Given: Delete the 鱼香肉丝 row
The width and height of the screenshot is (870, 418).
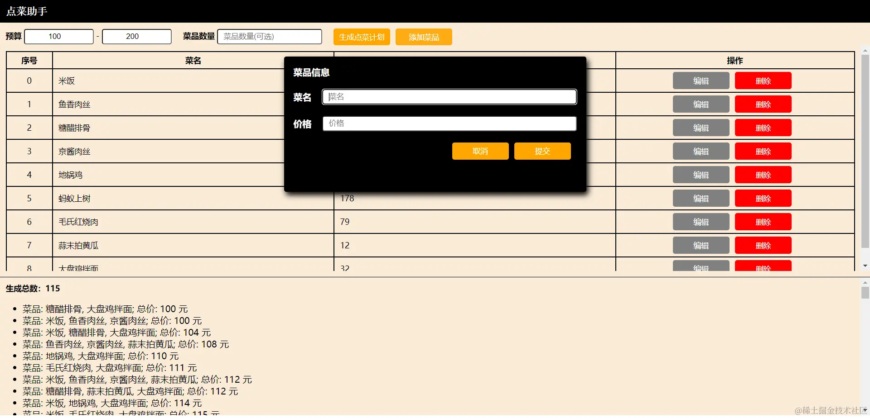Looking at the screenshot, I should (x=763, y=104).
